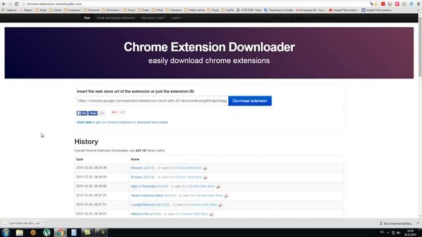This screenshot has height=237, width=422.
Task: Click the red extension icon beside the star
Action: 383,4
